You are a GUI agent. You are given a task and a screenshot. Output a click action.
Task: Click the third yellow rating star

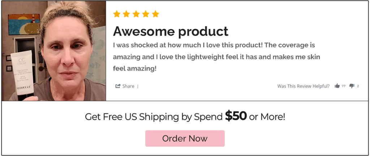point(136,14)
